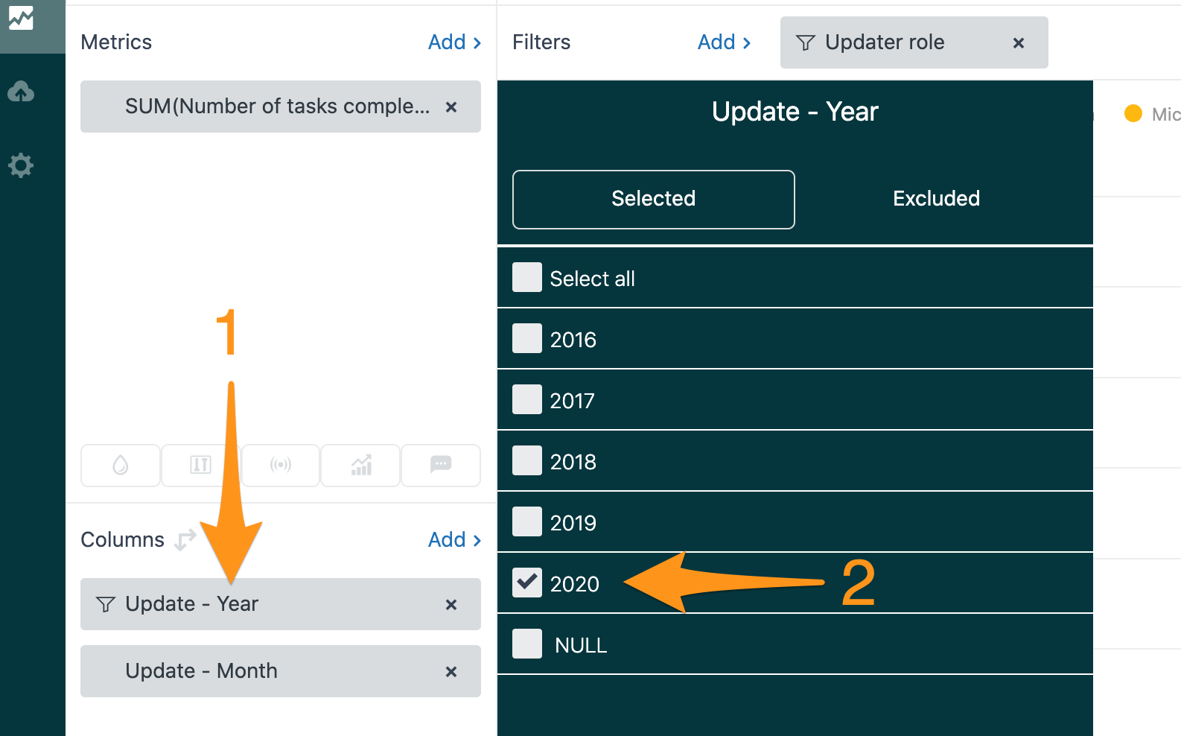Check the 2017 year checkbox
1181x736 pixels.
tap(527, 399)
